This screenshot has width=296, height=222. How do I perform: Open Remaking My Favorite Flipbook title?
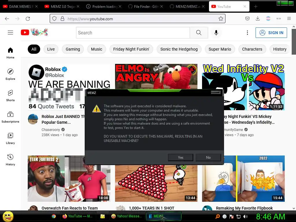244,208
